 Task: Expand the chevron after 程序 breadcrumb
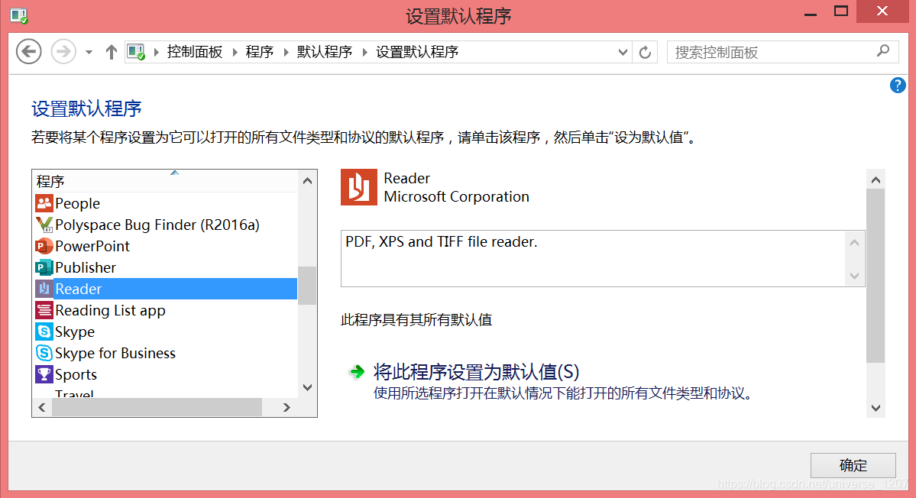click(x=286, y=53)
